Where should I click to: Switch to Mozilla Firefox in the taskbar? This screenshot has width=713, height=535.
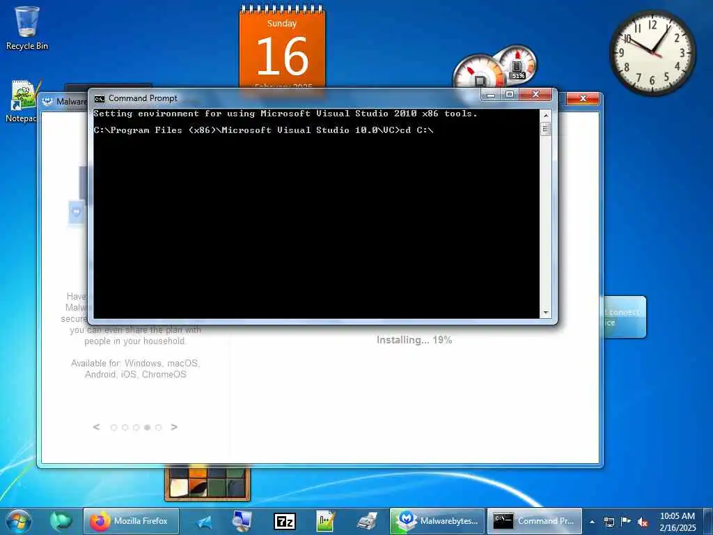pyautogui.click(x=131, y=521)
